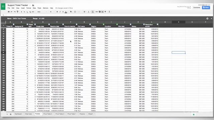Open the Tools menu
The height and width of the screenshot is (120, 214).
pos(39,8)
